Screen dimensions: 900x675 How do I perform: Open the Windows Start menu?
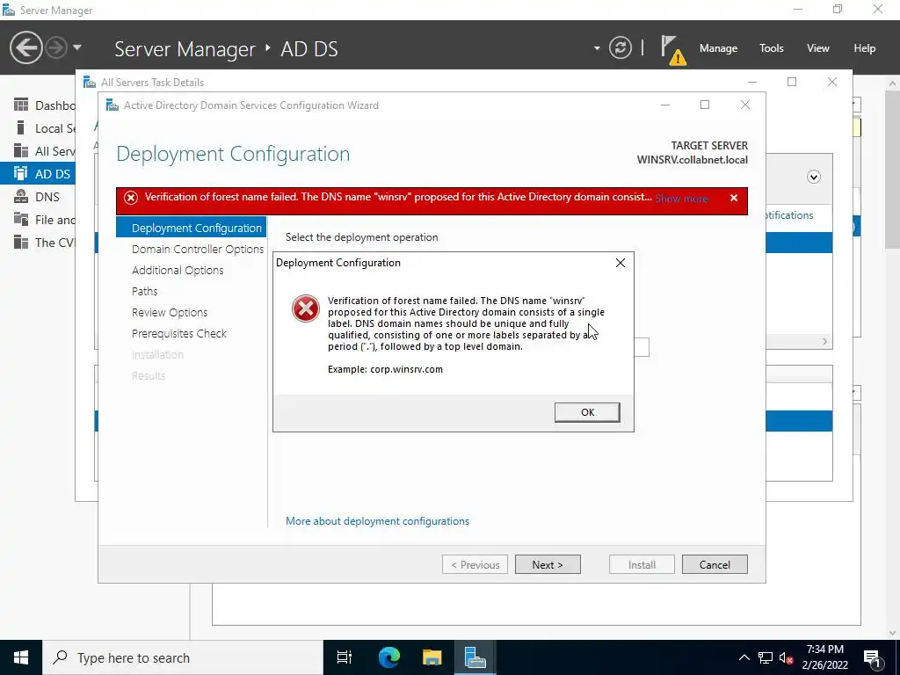click(21, 657)
